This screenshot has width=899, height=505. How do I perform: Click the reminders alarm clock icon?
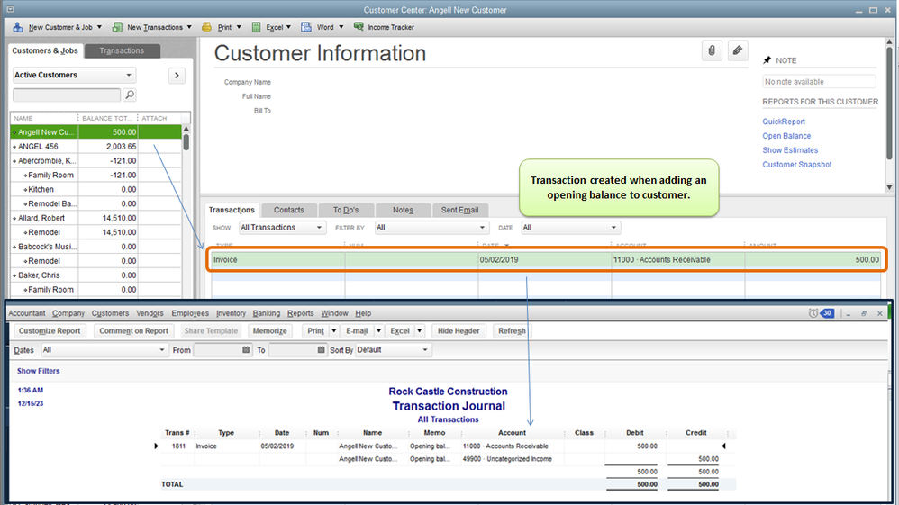pyautogui.click(x=813, y=313)
